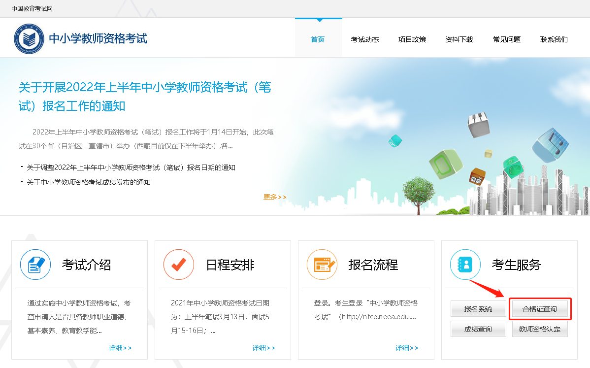
Task: Open the 2022 上半年笔试报名 headline notice
Action: tap(145, 96)
